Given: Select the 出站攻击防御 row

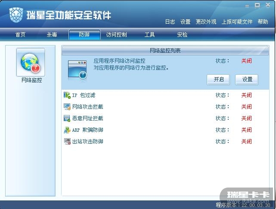Looking at the screenshot, I should (165, 142).
